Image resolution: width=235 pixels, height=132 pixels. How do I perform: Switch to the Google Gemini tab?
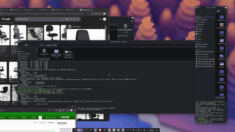click(x=30, y=10)
